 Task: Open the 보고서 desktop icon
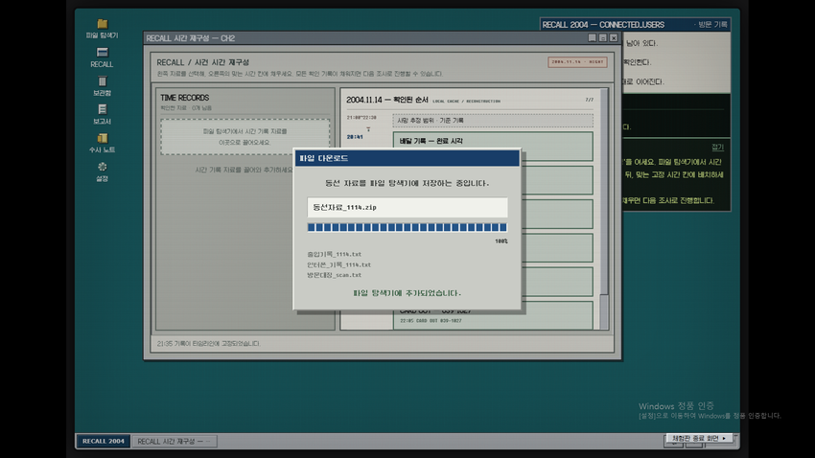point(102,115)
